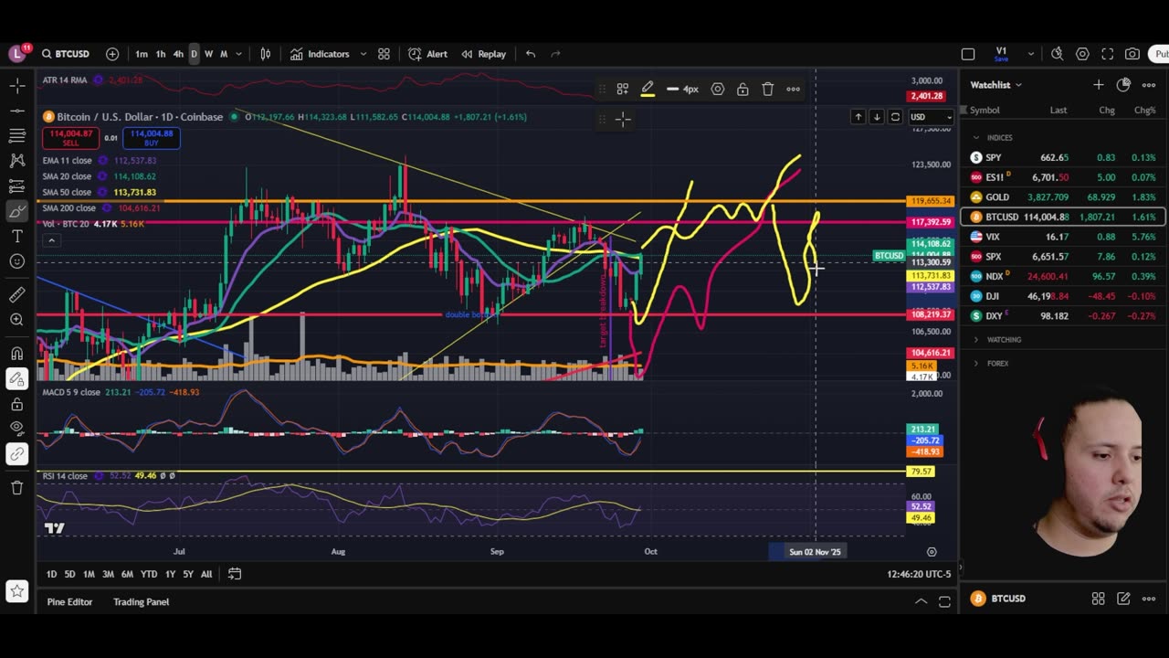Viewport: 1169px width, 658px height.
Task: Select GOLD in the watchlist
Action: point(1064,197)
